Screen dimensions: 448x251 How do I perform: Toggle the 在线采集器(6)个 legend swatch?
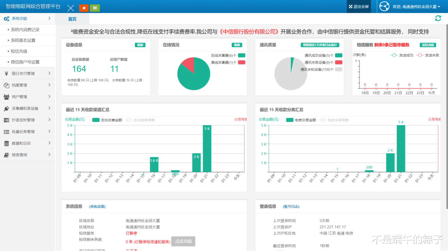(242, 55)
